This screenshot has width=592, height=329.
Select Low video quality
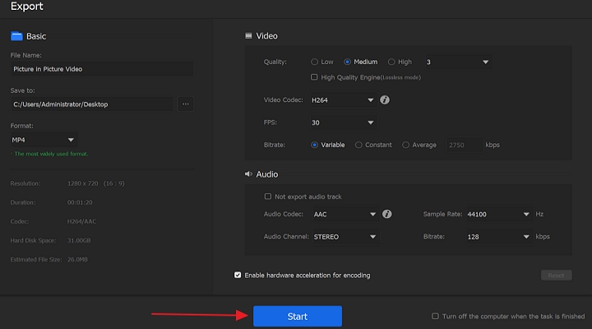[315, 62]
